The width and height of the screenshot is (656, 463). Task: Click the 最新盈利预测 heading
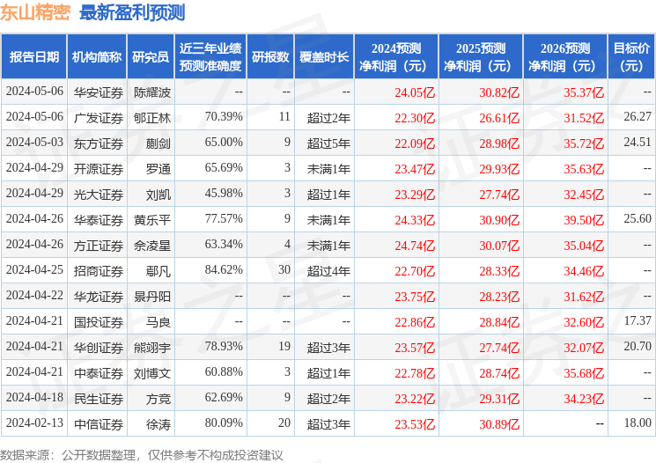[x=132, y=12]
